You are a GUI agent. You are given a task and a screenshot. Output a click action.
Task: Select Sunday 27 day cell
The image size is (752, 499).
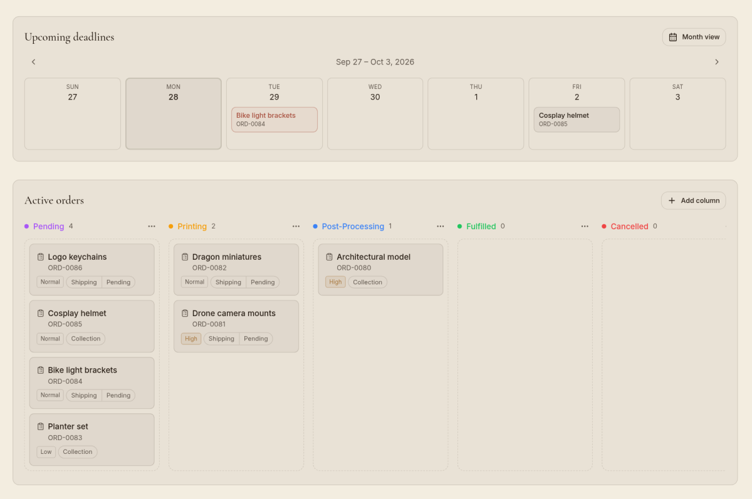(73, 113)
